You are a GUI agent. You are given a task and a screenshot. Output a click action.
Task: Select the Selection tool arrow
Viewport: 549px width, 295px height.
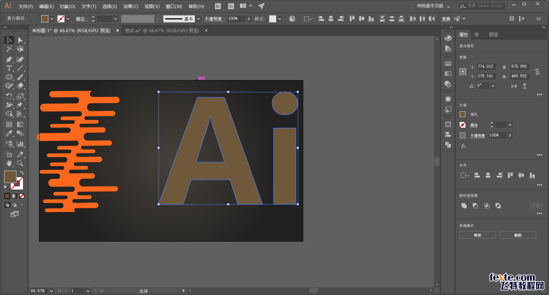[x=9, y=40]
